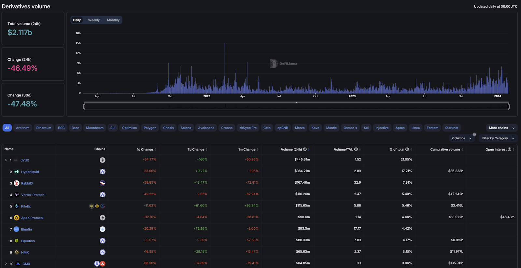Click the right handle of chart range slider
This screenshot has width=521, height=268.
coord(509,106)
